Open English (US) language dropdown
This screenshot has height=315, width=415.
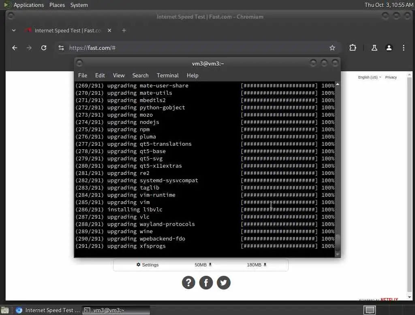pyautogui.click(x=370, y=77)
